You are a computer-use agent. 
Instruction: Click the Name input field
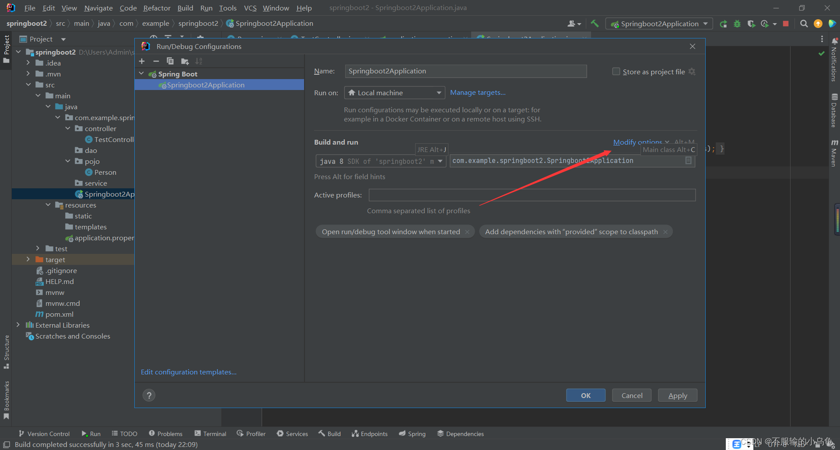click(465, 71)
